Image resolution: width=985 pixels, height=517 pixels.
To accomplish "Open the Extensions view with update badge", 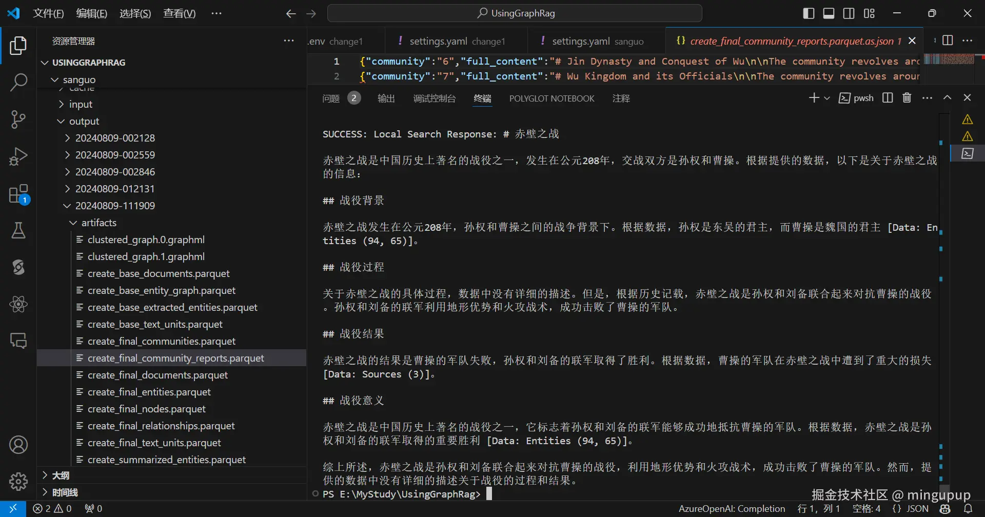I will pos(18,194).
